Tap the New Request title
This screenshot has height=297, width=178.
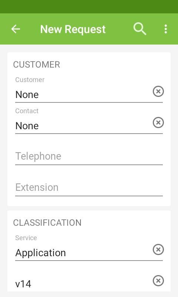pos(73,29)
